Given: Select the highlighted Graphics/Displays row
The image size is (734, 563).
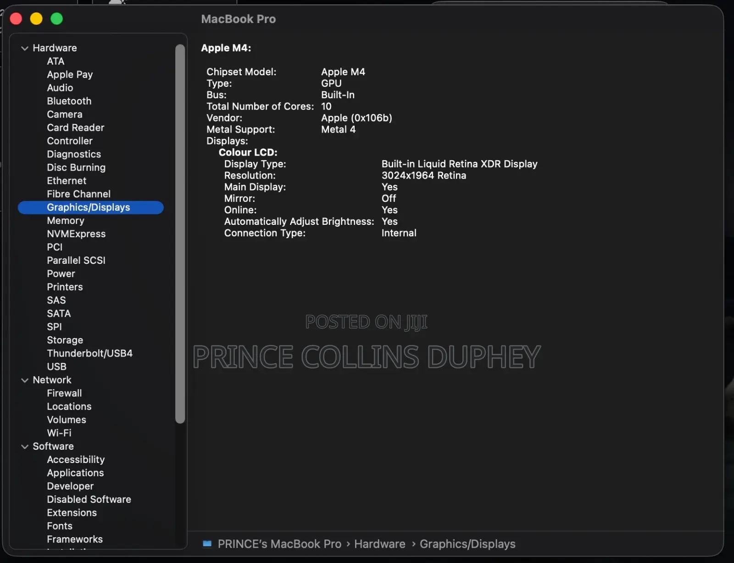Looking at the screenshot, I should [91, 207].
